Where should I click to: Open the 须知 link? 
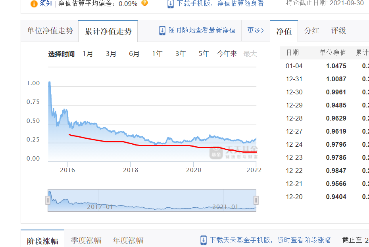46,3
